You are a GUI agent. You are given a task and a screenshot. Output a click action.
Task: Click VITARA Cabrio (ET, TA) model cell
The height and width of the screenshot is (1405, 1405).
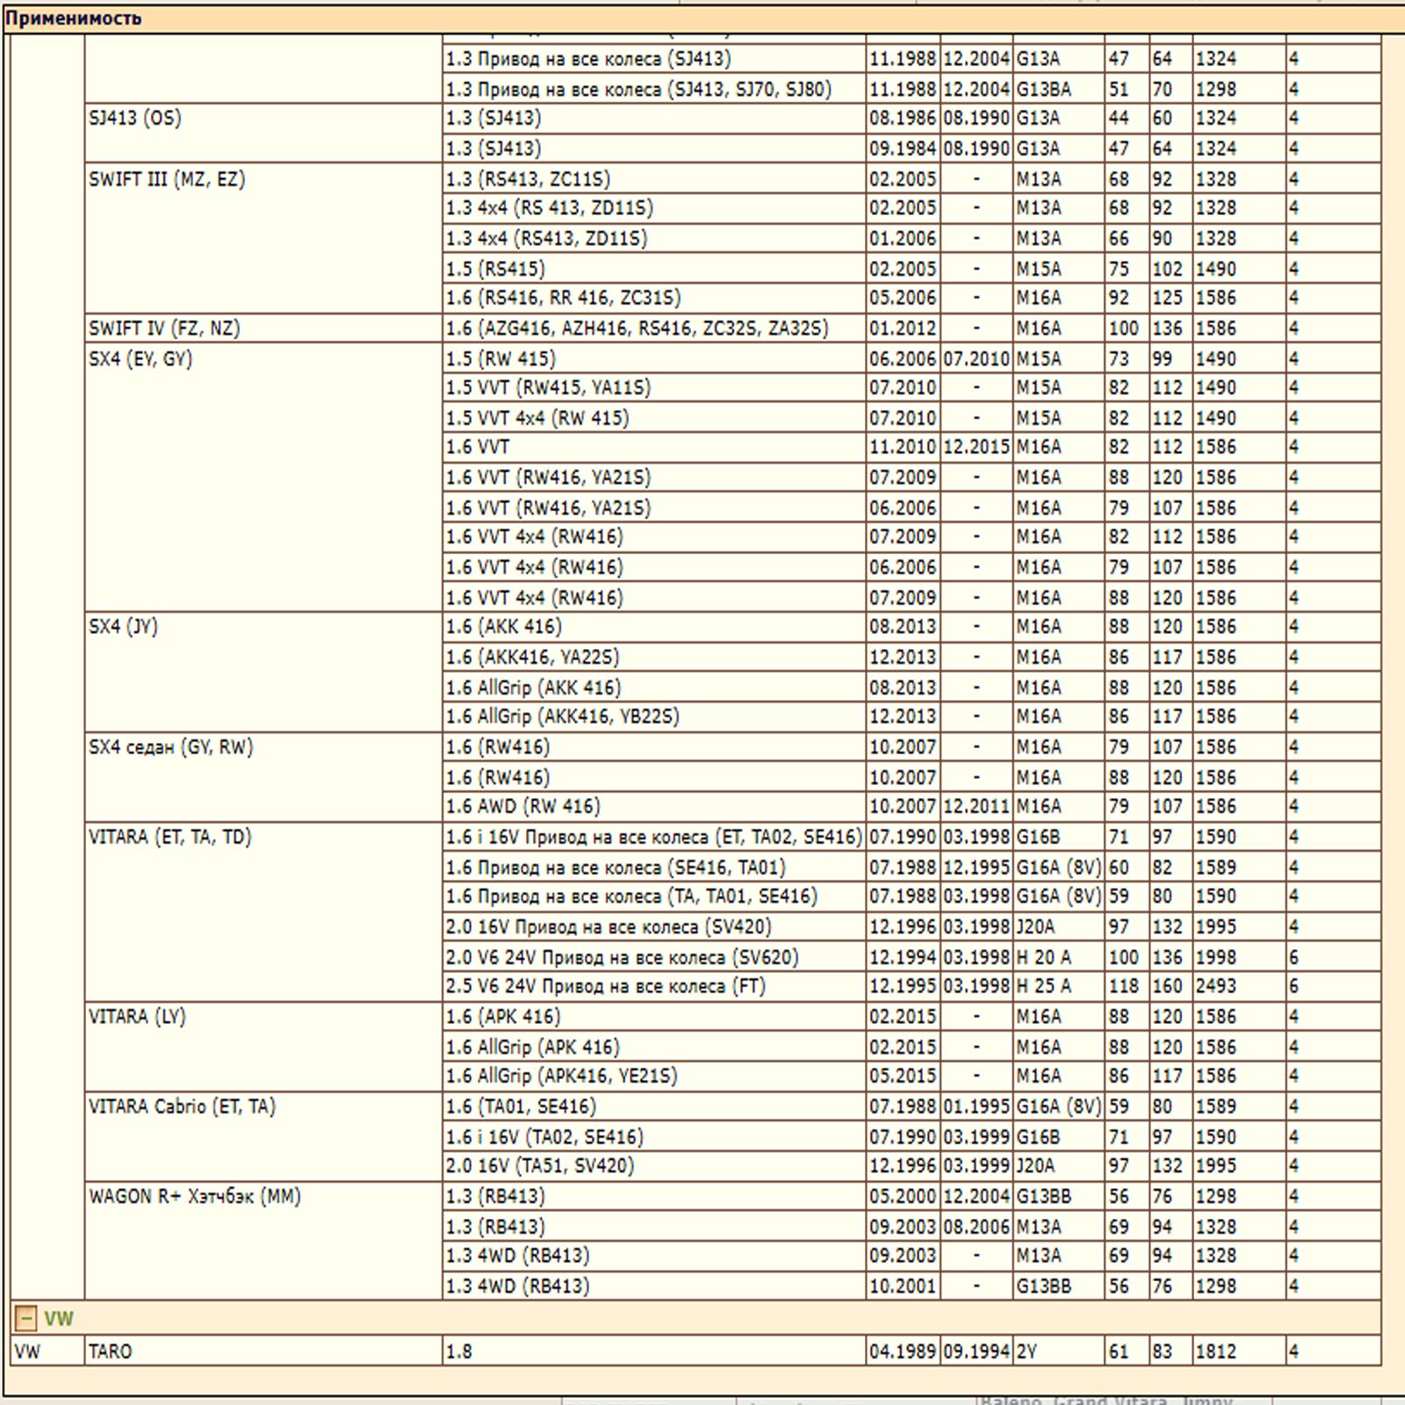point(182,1106)
